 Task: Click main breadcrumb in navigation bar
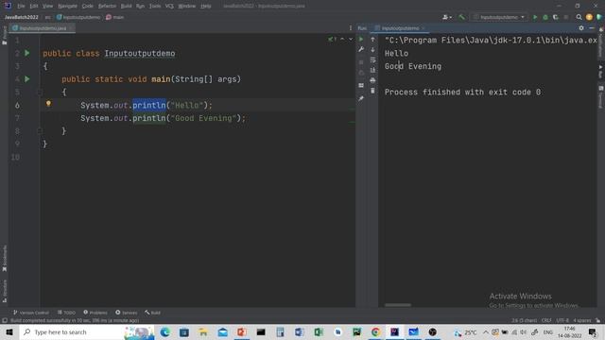[115, 17]
